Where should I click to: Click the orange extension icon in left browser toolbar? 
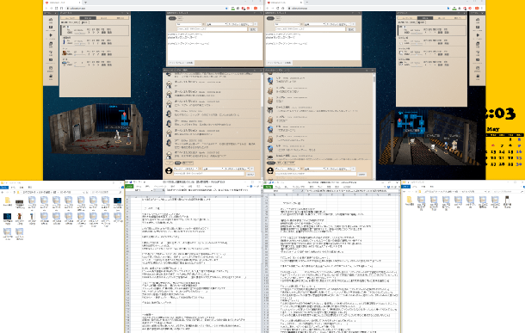(256, 8)
